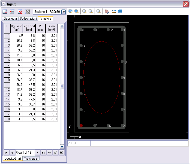
Task: Select rebar 1 highlighted in red
Action: click(81, 126)
